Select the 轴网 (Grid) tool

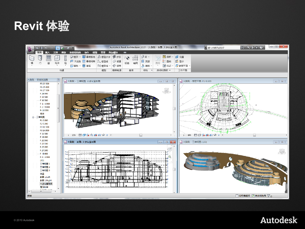pos(136,59)
